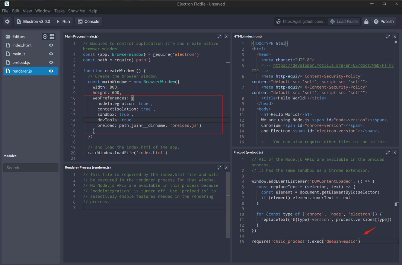This screenshot has width=402, height=265.
Task: Close the HTML (index.html) panel
Action: [x=395, y=36]
